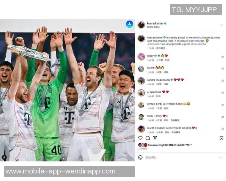
Task: Show tagged people icon on photo
Action: point(4,157)
